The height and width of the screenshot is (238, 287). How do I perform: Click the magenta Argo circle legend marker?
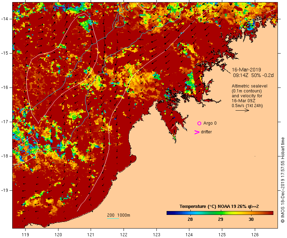[199, 124]
